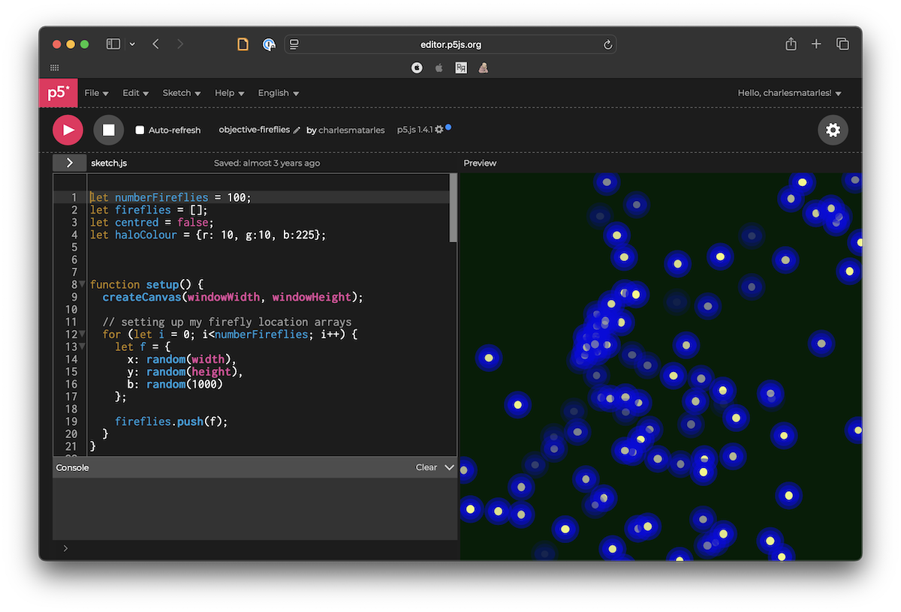Click the p5 logo
The image size is (901, 612).
(58, 92)
